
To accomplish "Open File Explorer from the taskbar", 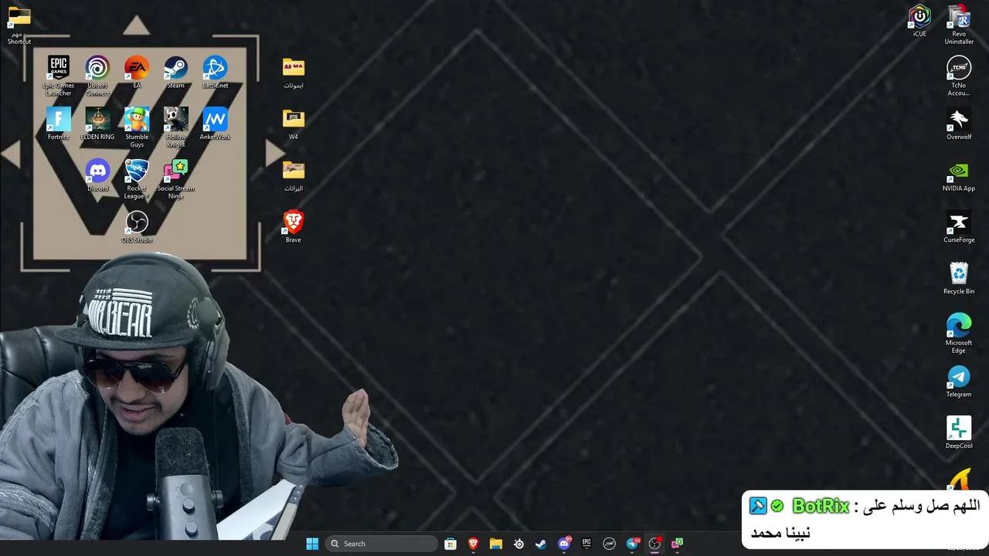I will (x=496, y=544).
